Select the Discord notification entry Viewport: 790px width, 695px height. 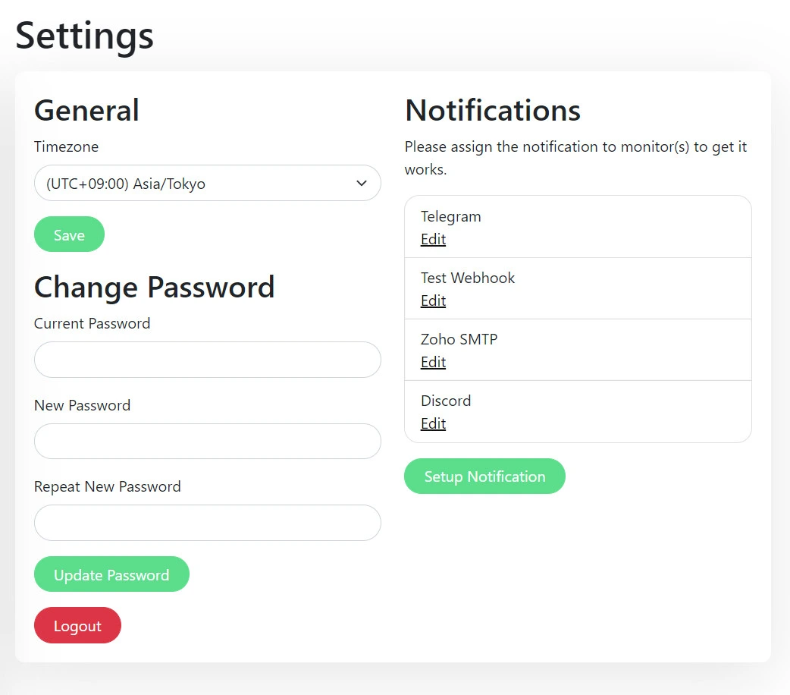coord(445,401)
